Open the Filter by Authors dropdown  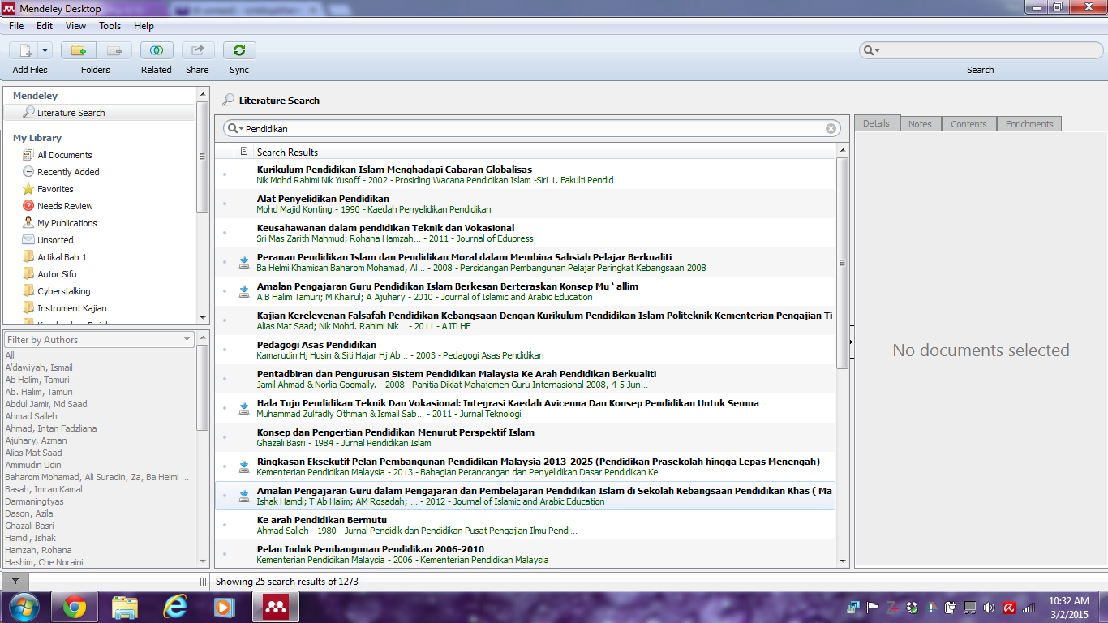point(99,340)
